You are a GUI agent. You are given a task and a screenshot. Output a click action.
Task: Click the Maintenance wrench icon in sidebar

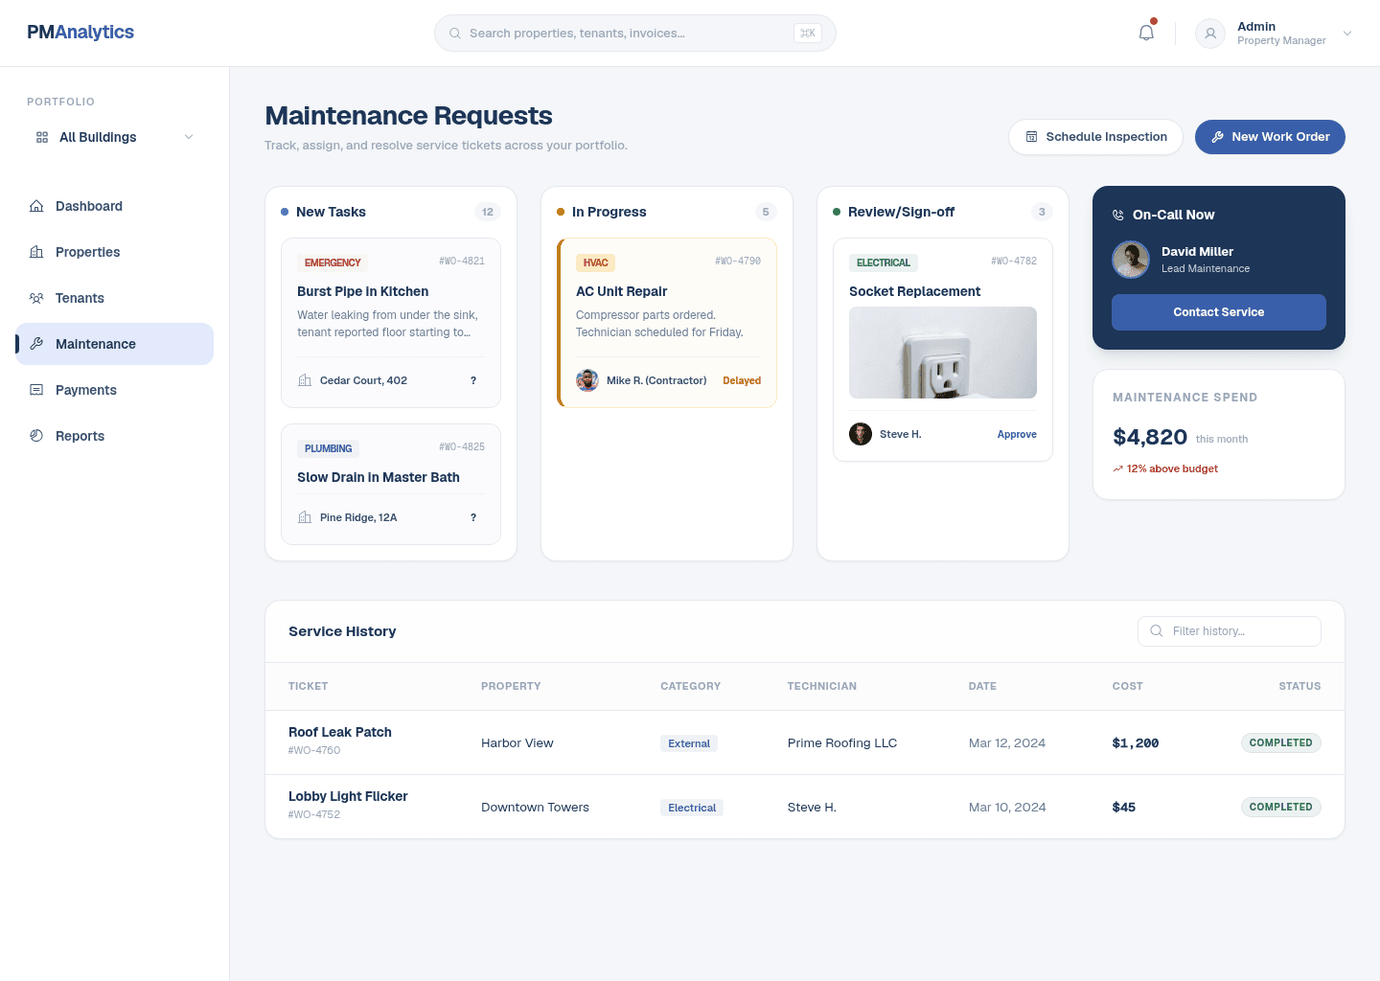tap(36, 344)
